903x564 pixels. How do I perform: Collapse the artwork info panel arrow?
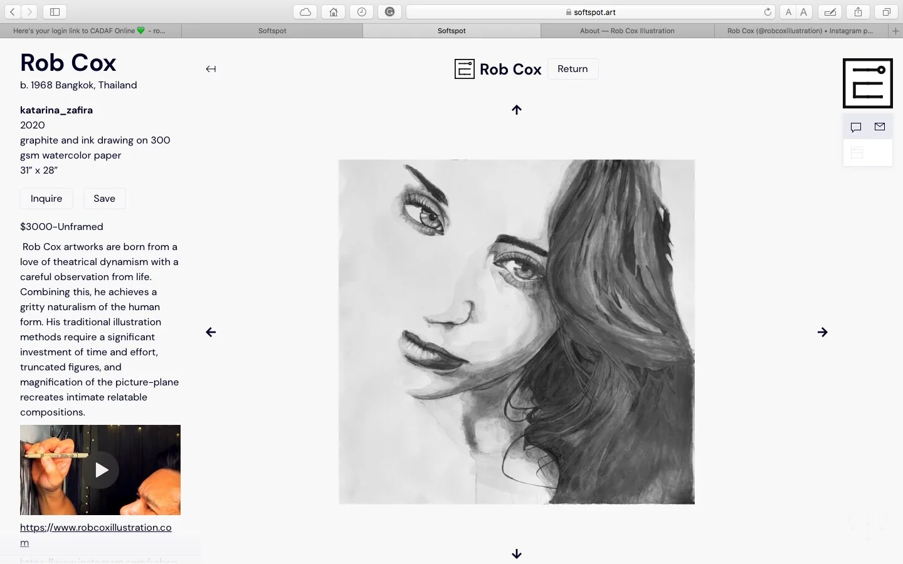pyautogui.click(x=211, y=69)
